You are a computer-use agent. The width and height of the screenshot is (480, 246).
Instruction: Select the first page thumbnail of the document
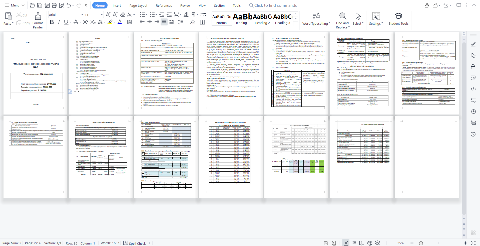[x=35, y=73]
